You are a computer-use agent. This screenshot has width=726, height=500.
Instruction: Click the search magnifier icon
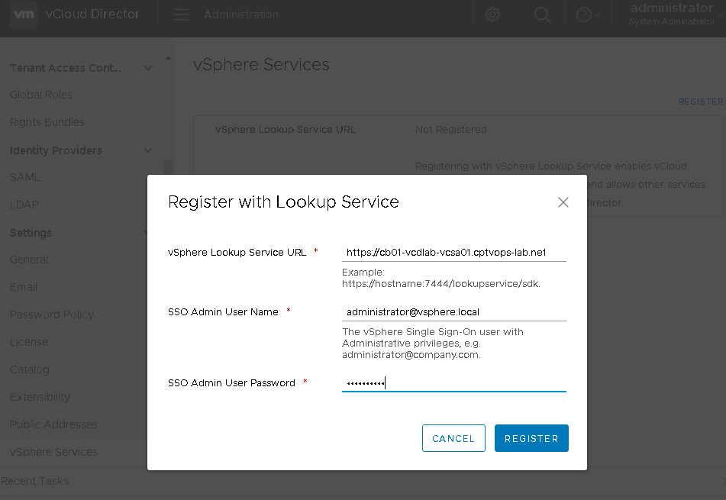tap(542, 15)
